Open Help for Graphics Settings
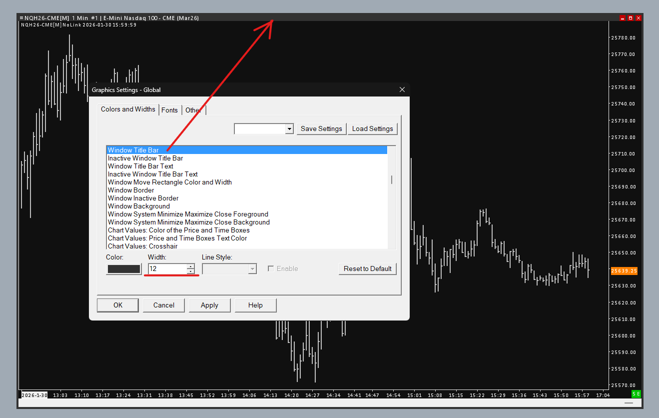This screenshot has height=418, width=659. click(255, 305)
